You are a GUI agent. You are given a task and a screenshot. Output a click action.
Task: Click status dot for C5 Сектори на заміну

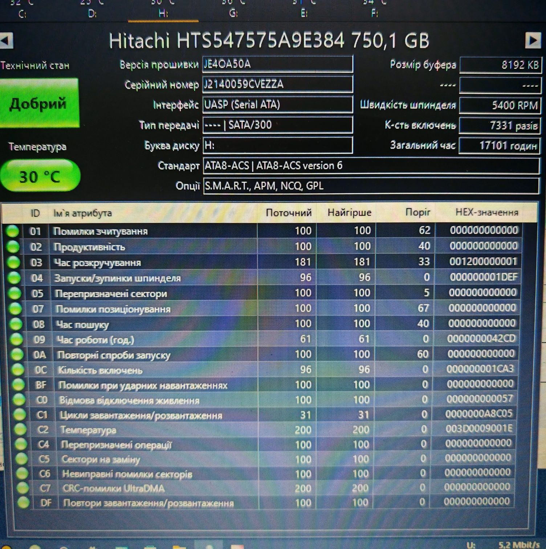pyautogui.click(x=22, y=459)
